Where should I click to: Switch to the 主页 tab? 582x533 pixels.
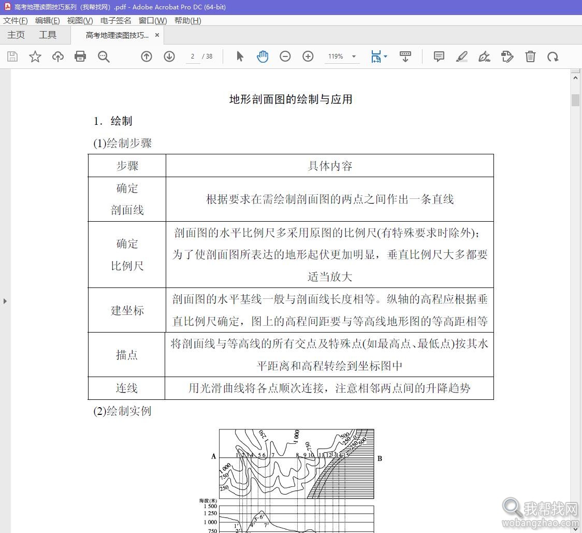pyautogui.click(x=16, y=35)
